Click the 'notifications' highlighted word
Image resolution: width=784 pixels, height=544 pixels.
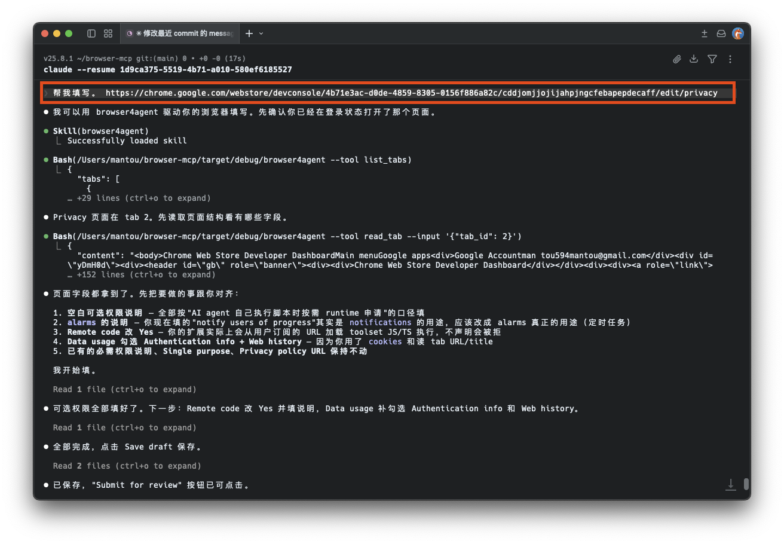click(380, 322)
